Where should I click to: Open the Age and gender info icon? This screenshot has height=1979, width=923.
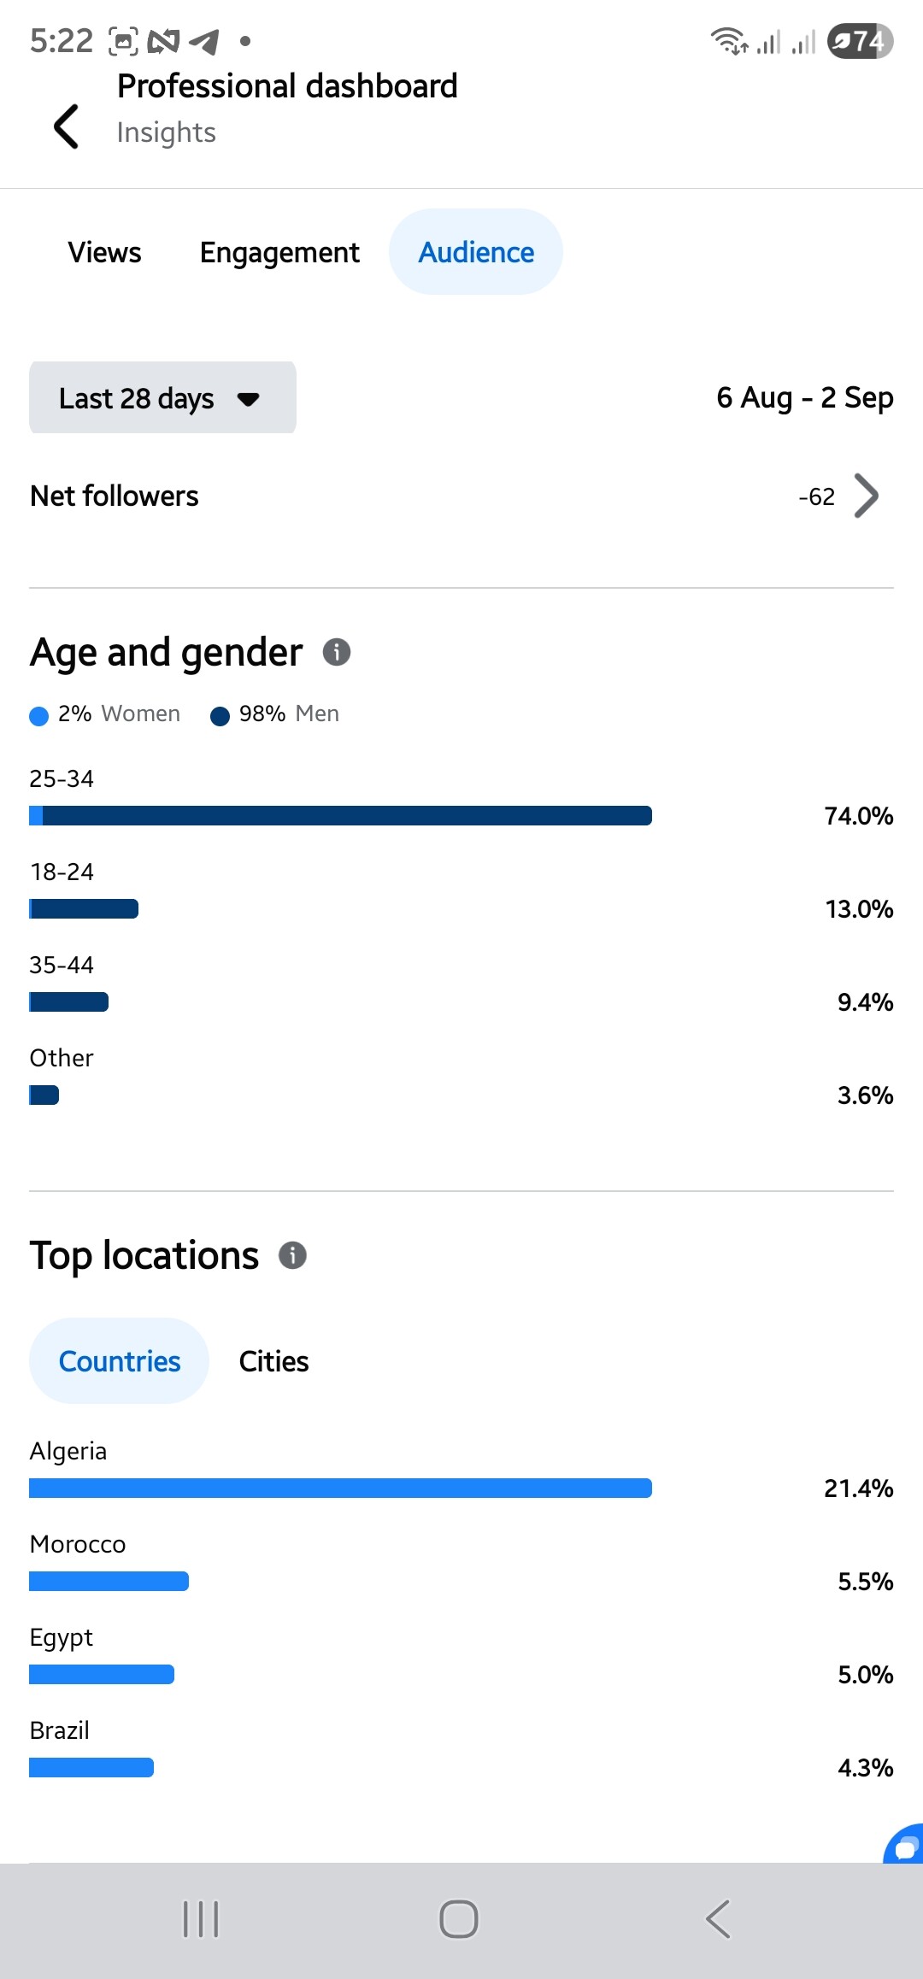[337, 652]
